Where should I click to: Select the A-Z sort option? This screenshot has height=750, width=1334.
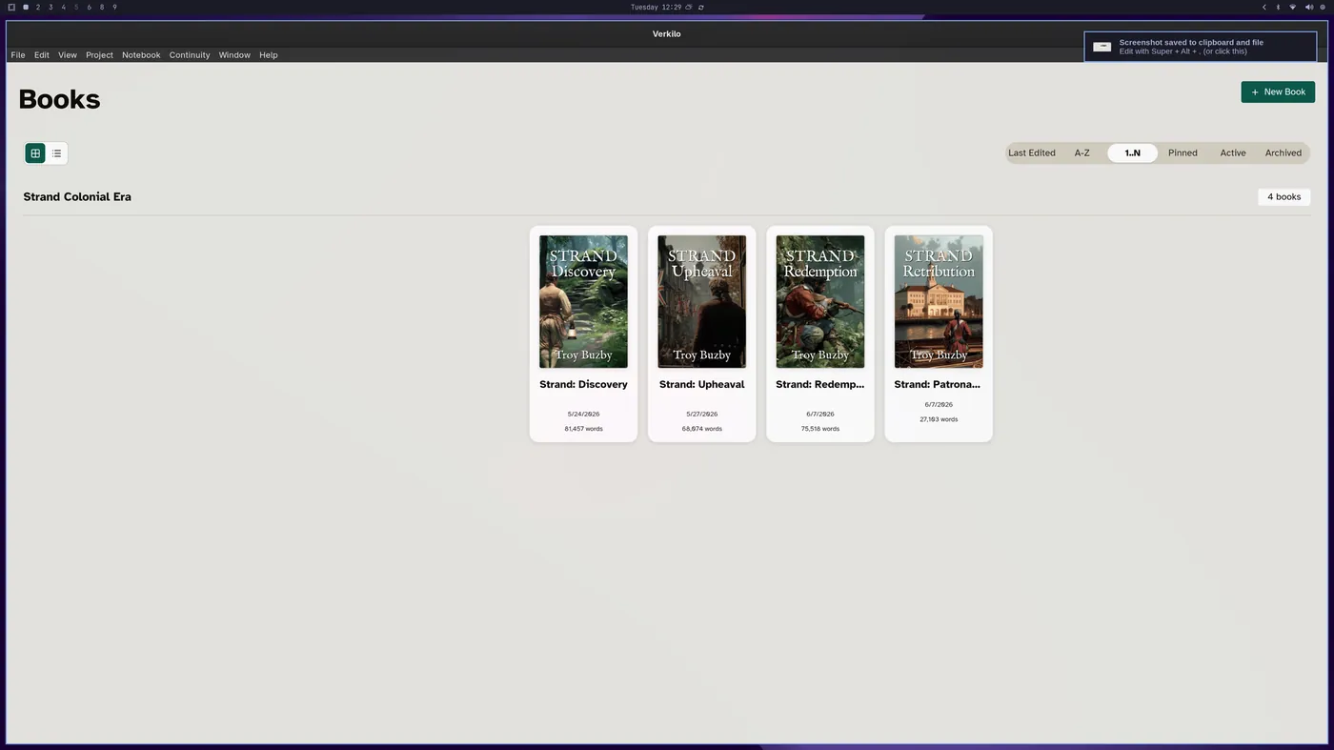click(1082, 152)
